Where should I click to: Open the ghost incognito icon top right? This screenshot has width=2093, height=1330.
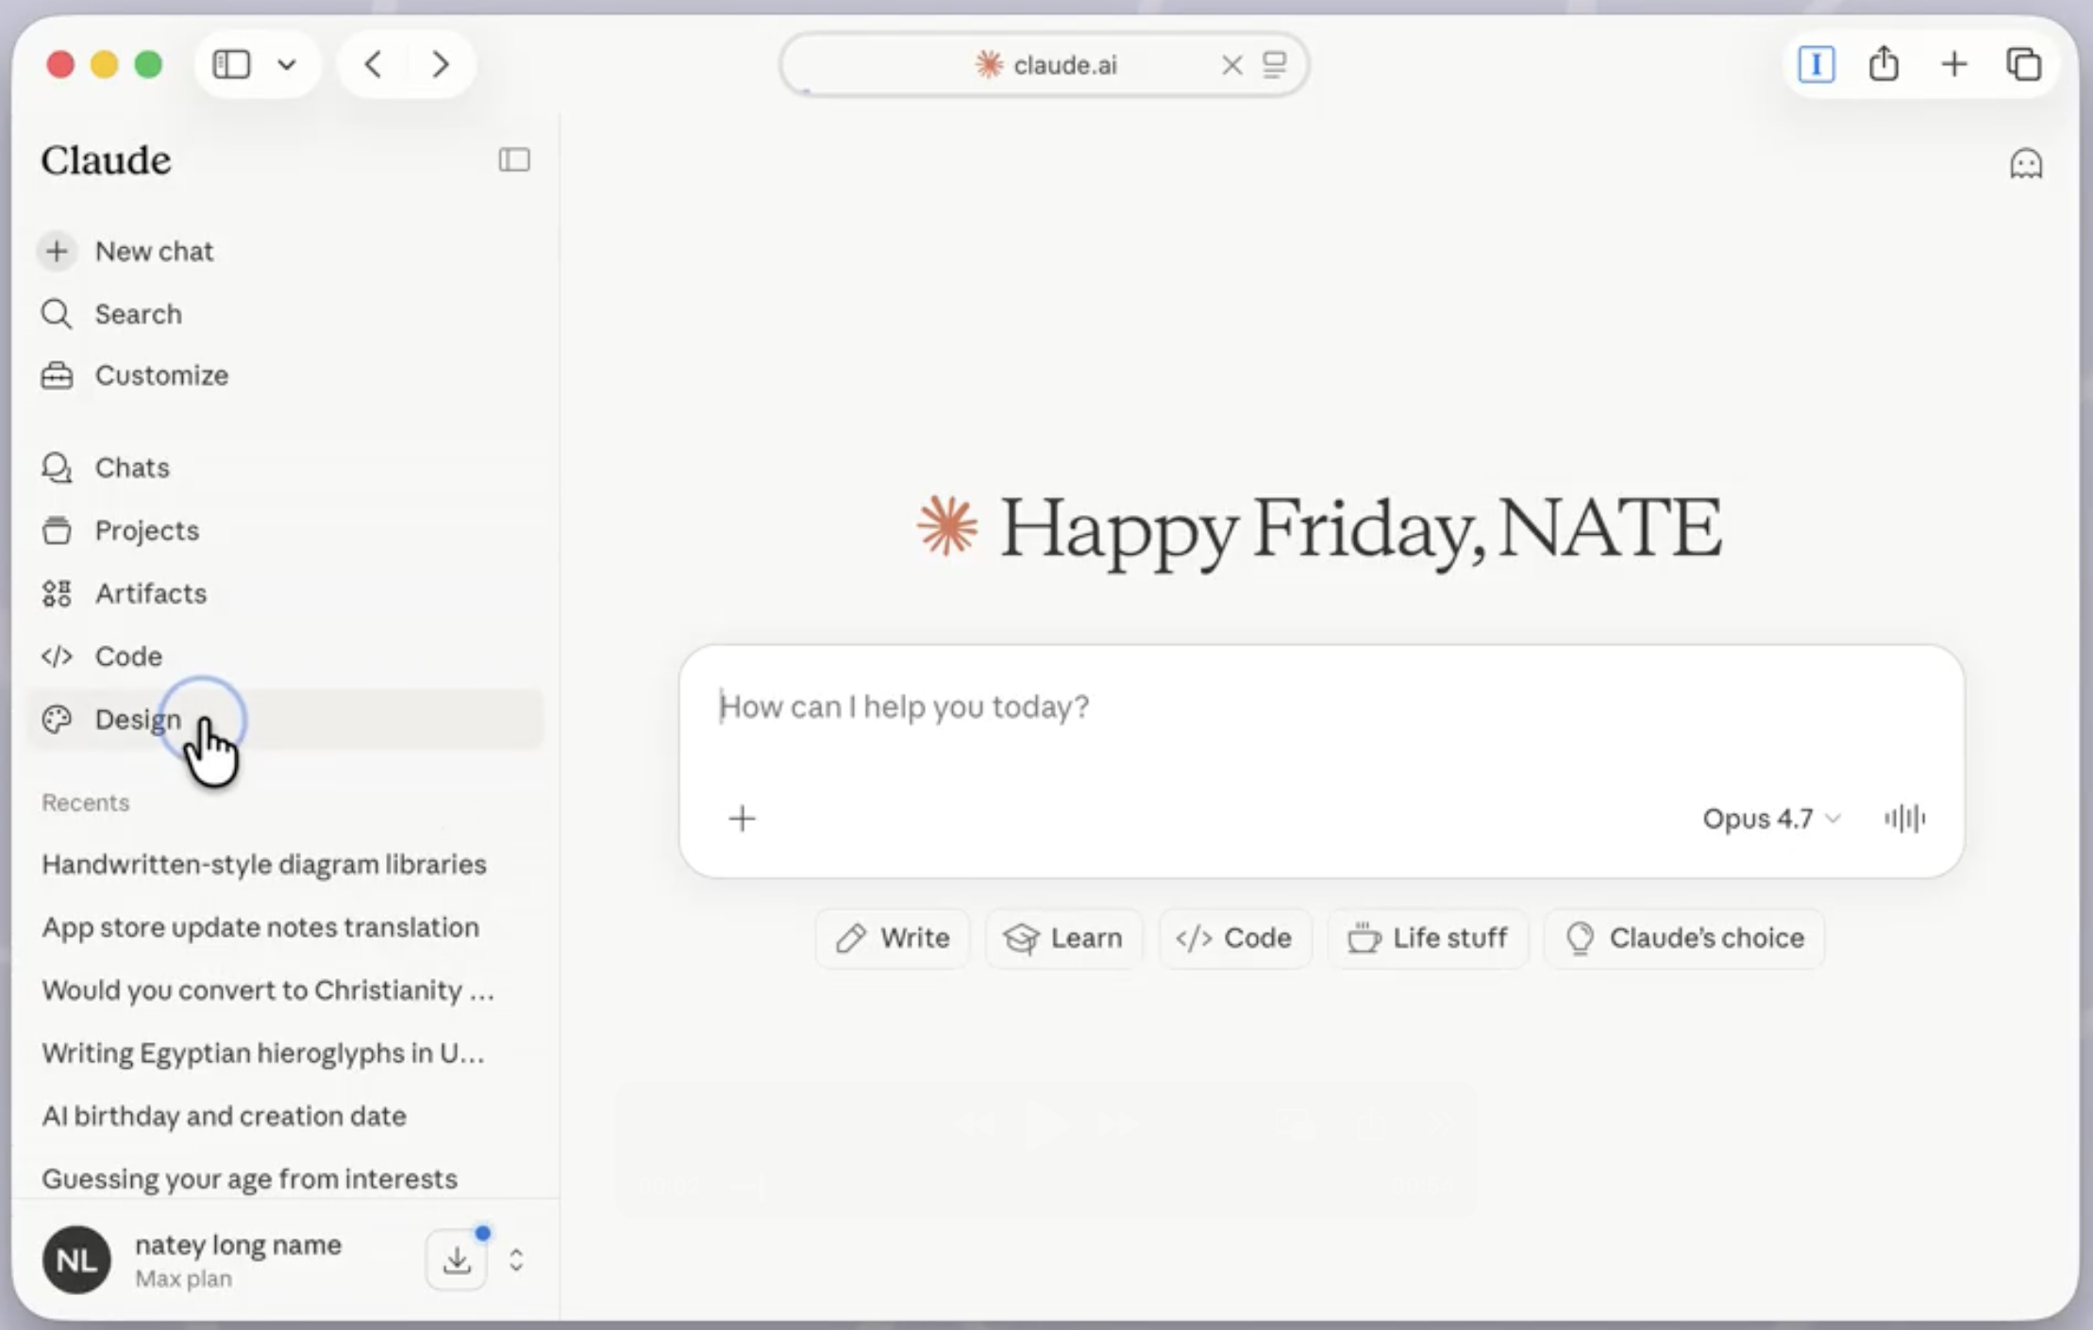[x=2026, y=162]
